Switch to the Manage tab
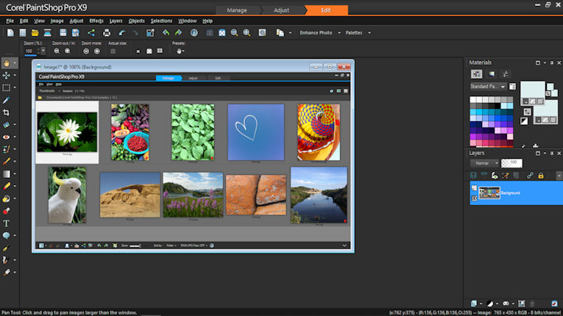This screenshot has height=316, width=563. click(x=237, y=10)
